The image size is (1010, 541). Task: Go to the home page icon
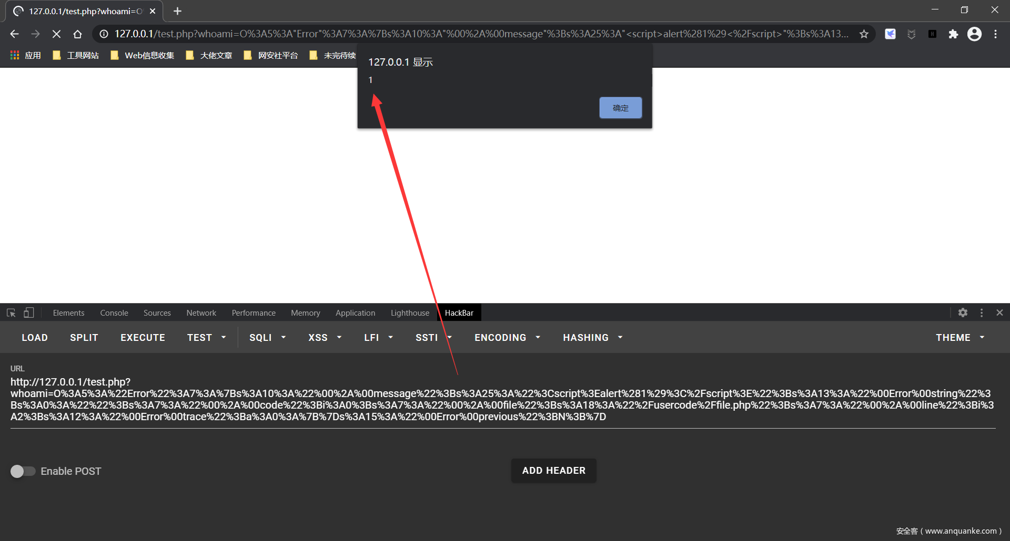coord(77,34)
